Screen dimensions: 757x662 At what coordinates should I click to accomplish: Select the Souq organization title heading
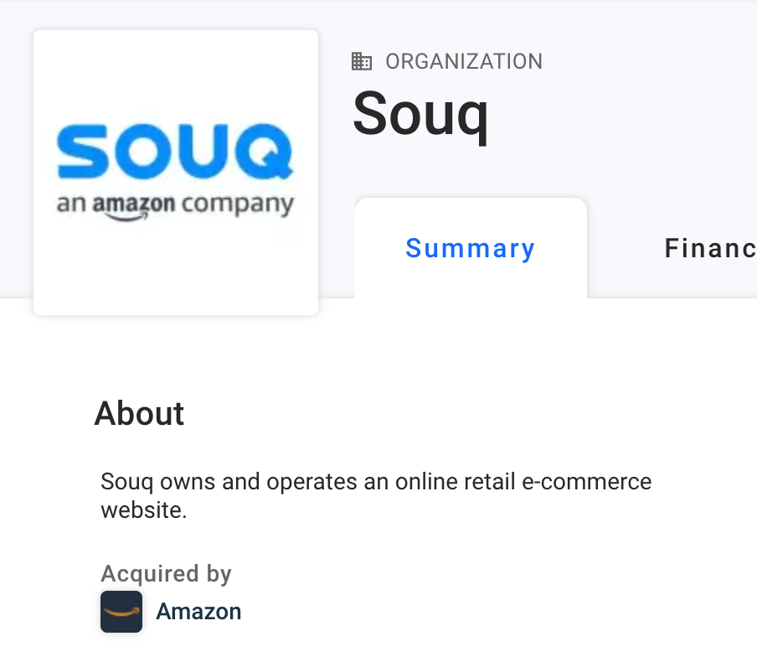point(420,113)
